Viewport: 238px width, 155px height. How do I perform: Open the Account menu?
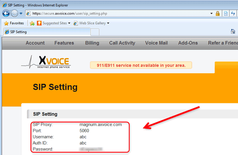35,43
